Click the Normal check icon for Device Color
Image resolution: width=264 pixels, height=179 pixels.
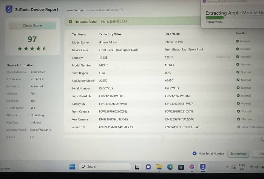point(237,49)
